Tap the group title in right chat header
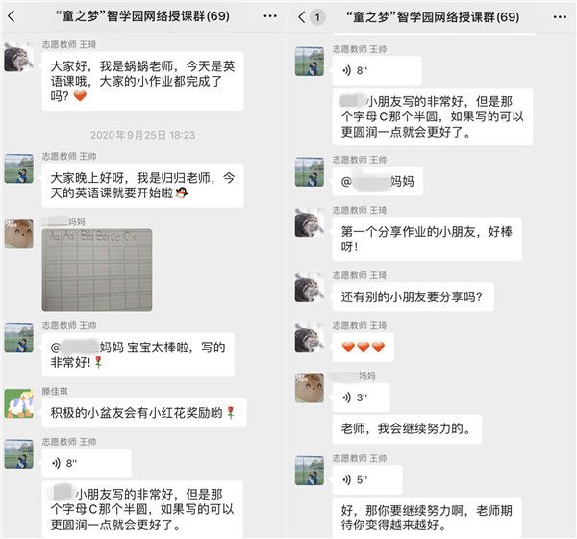The width and height of the screenshot is (577, 539). point(433,17)
